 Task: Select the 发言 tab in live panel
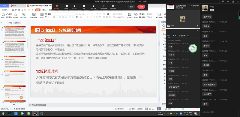click(174, 35)
